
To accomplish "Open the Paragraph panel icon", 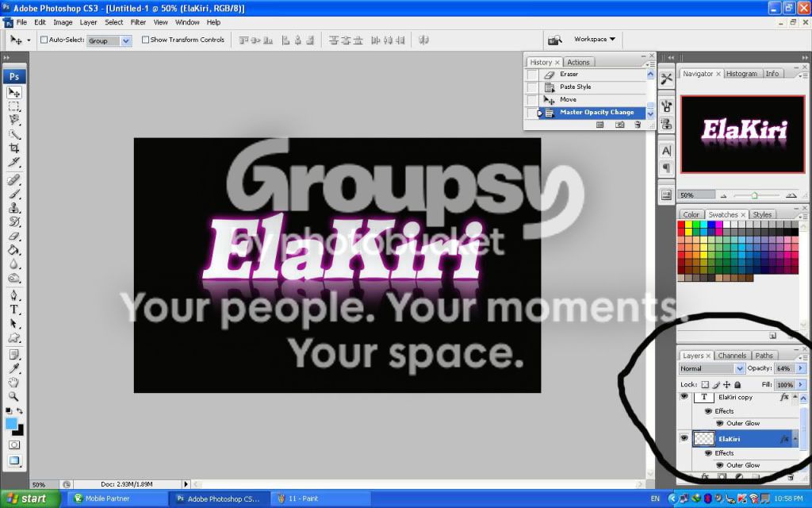I will [666, 168].
